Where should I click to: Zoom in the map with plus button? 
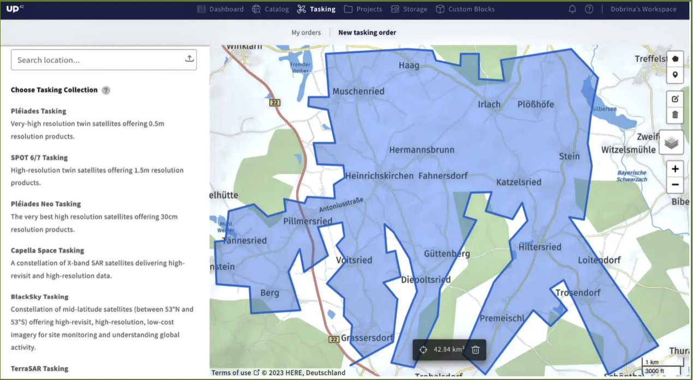675,169
